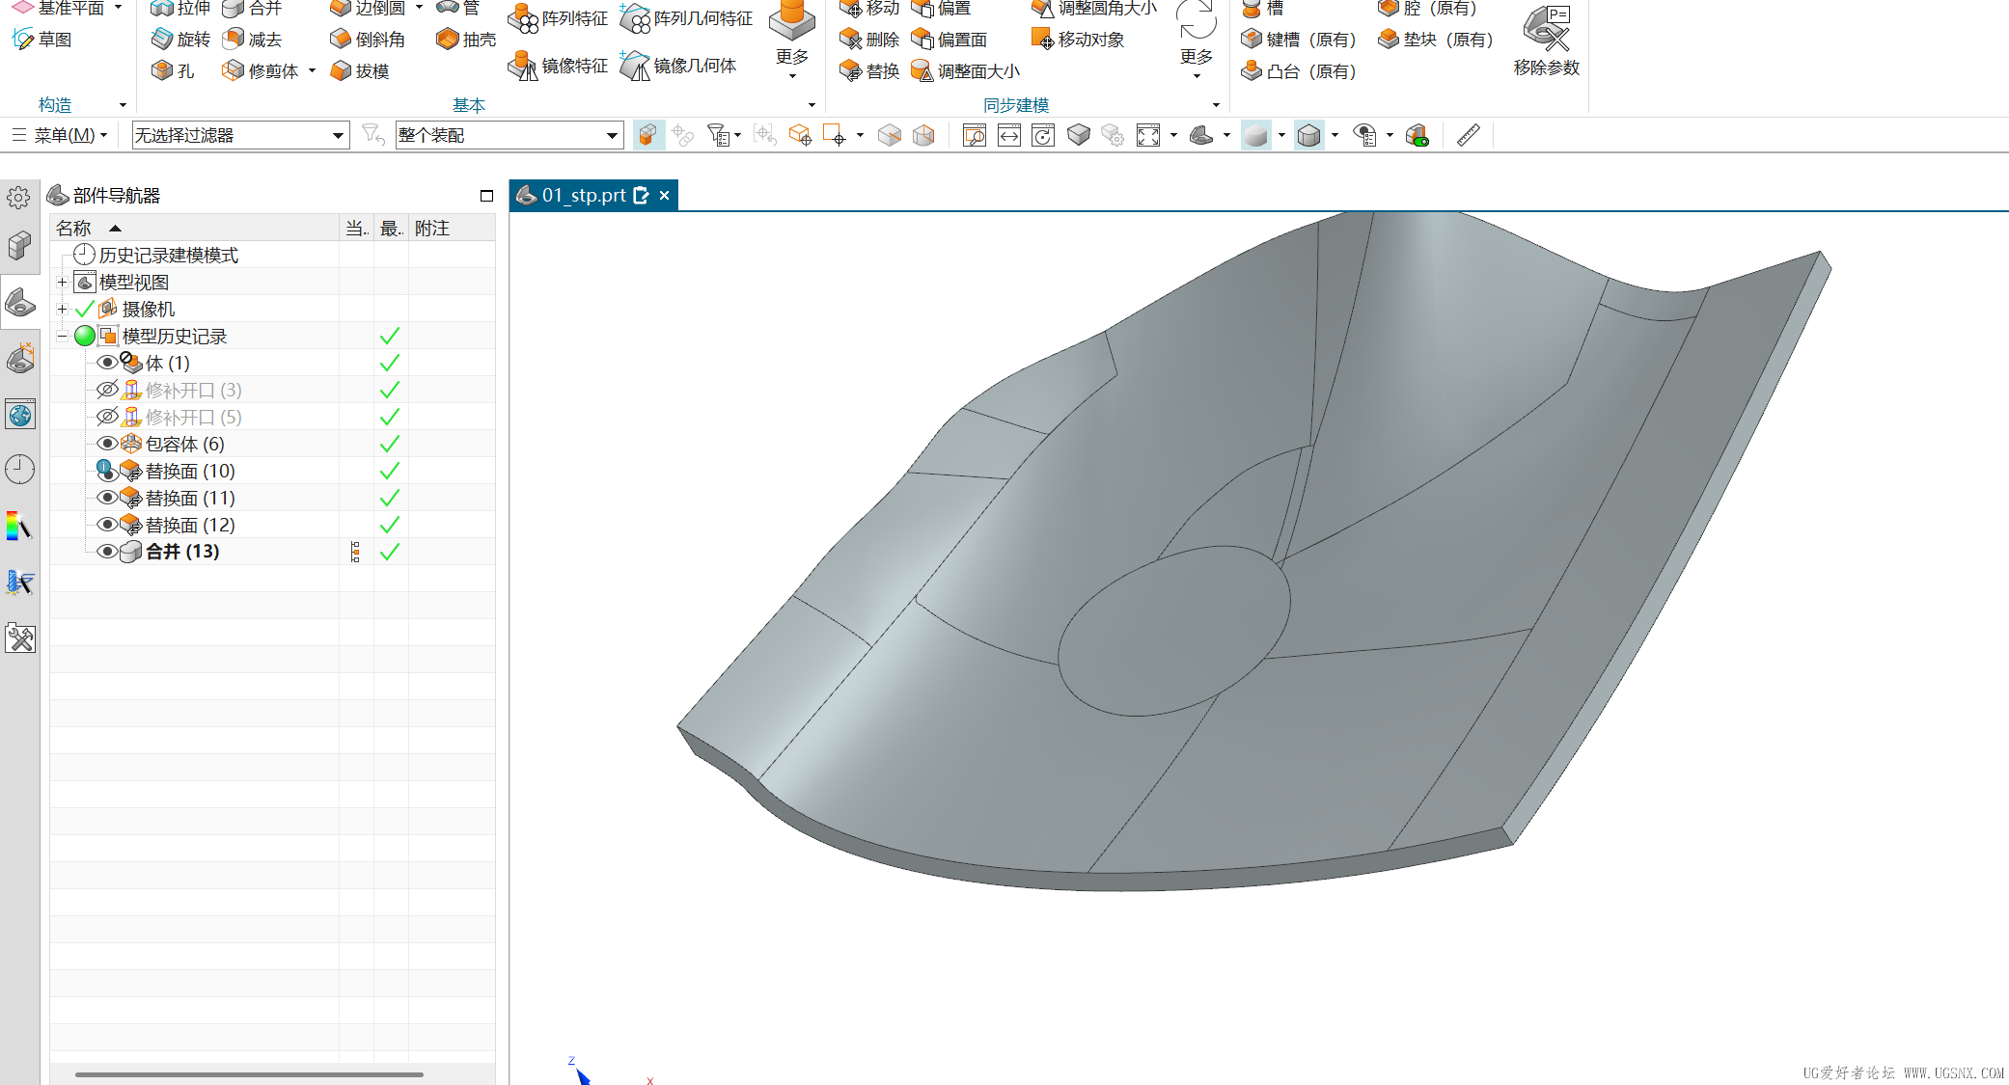Click 移除参数 (Remove Parameters) icon
Image resolution: width=2009 pixels, height=1085 pixels.
1547,39
